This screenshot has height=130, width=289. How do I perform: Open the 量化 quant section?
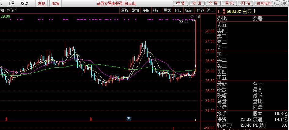coord(229,3)
